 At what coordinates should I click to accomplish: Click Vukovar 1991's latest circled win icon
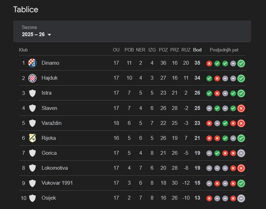(x=241, y=183)
